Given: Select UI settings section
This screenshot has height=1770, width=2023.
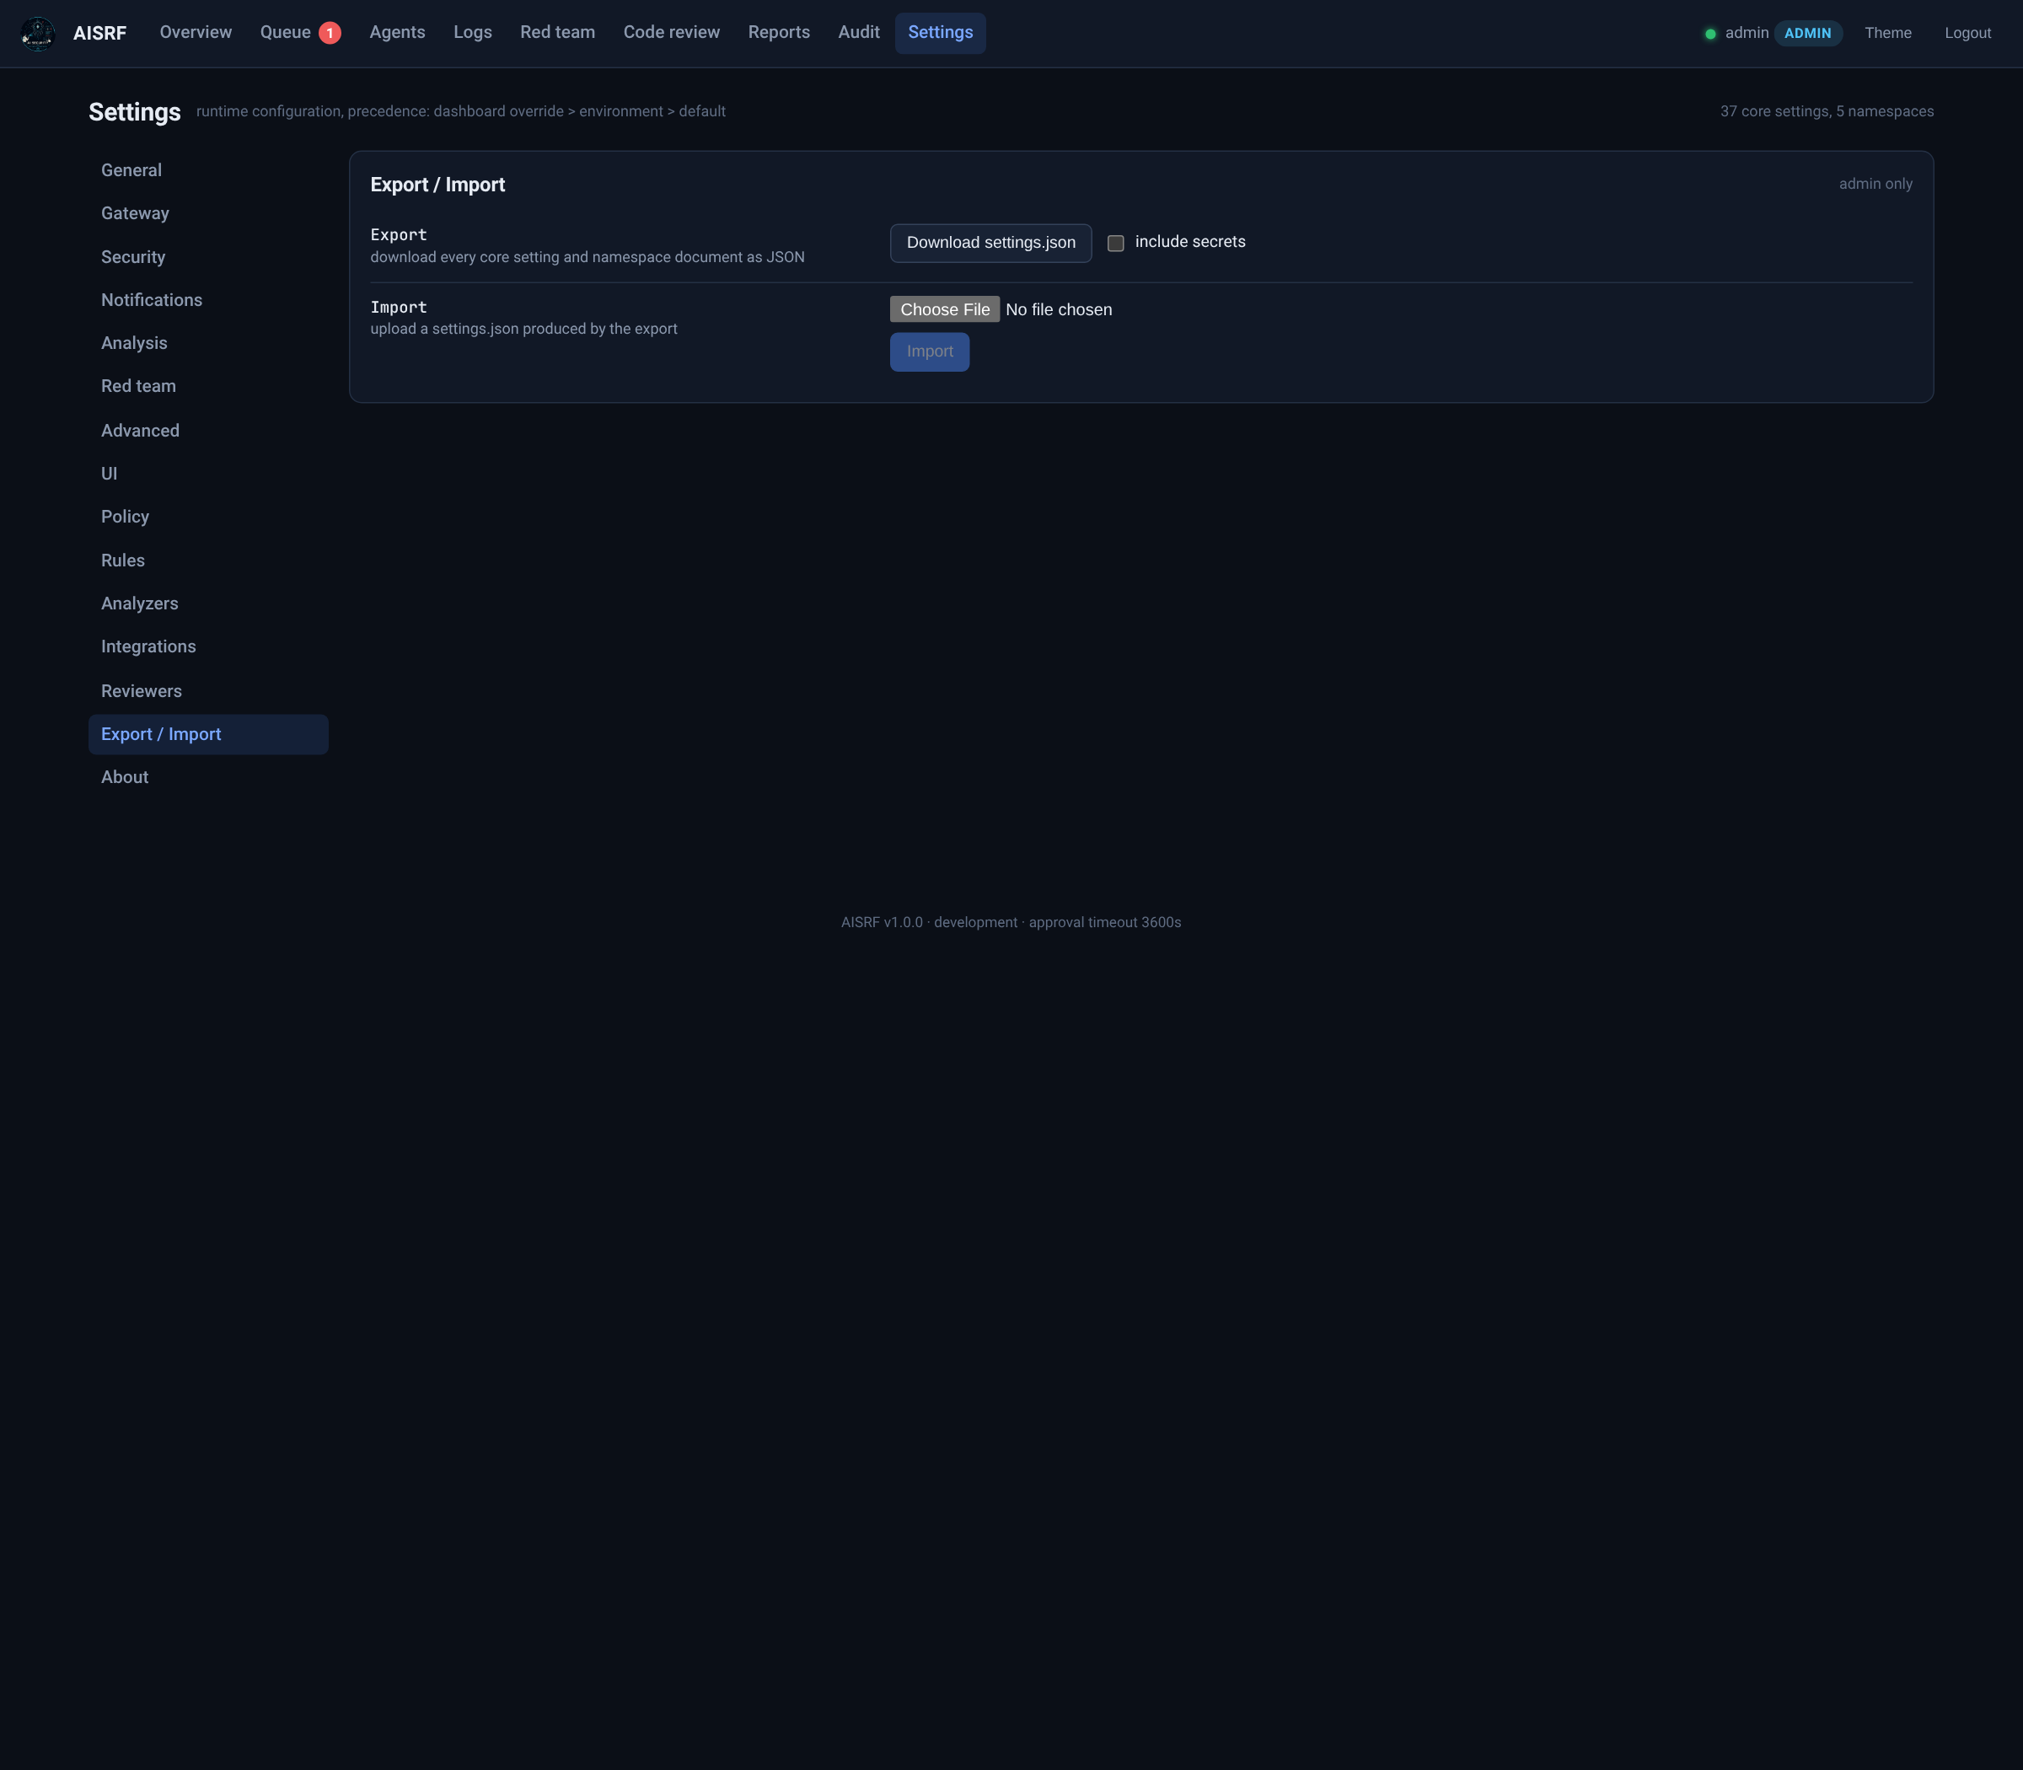Looking at the screenshot, I should click(x=208, y=474).
